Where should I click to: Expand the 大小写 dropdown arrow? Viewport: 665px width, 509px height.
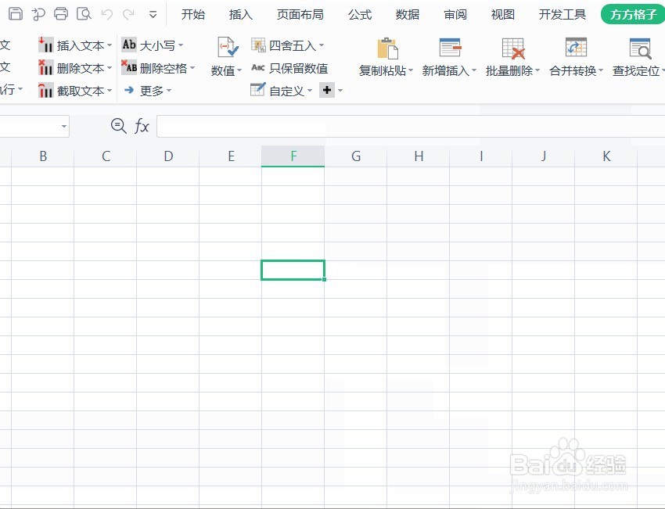point(181,45)
